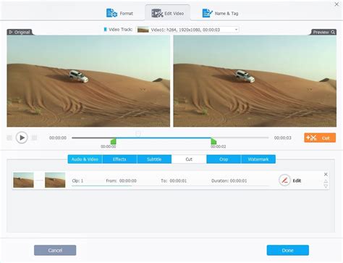Open the Audio & Video tab
The width and height of the screenshot is (343, 263).
85,159
